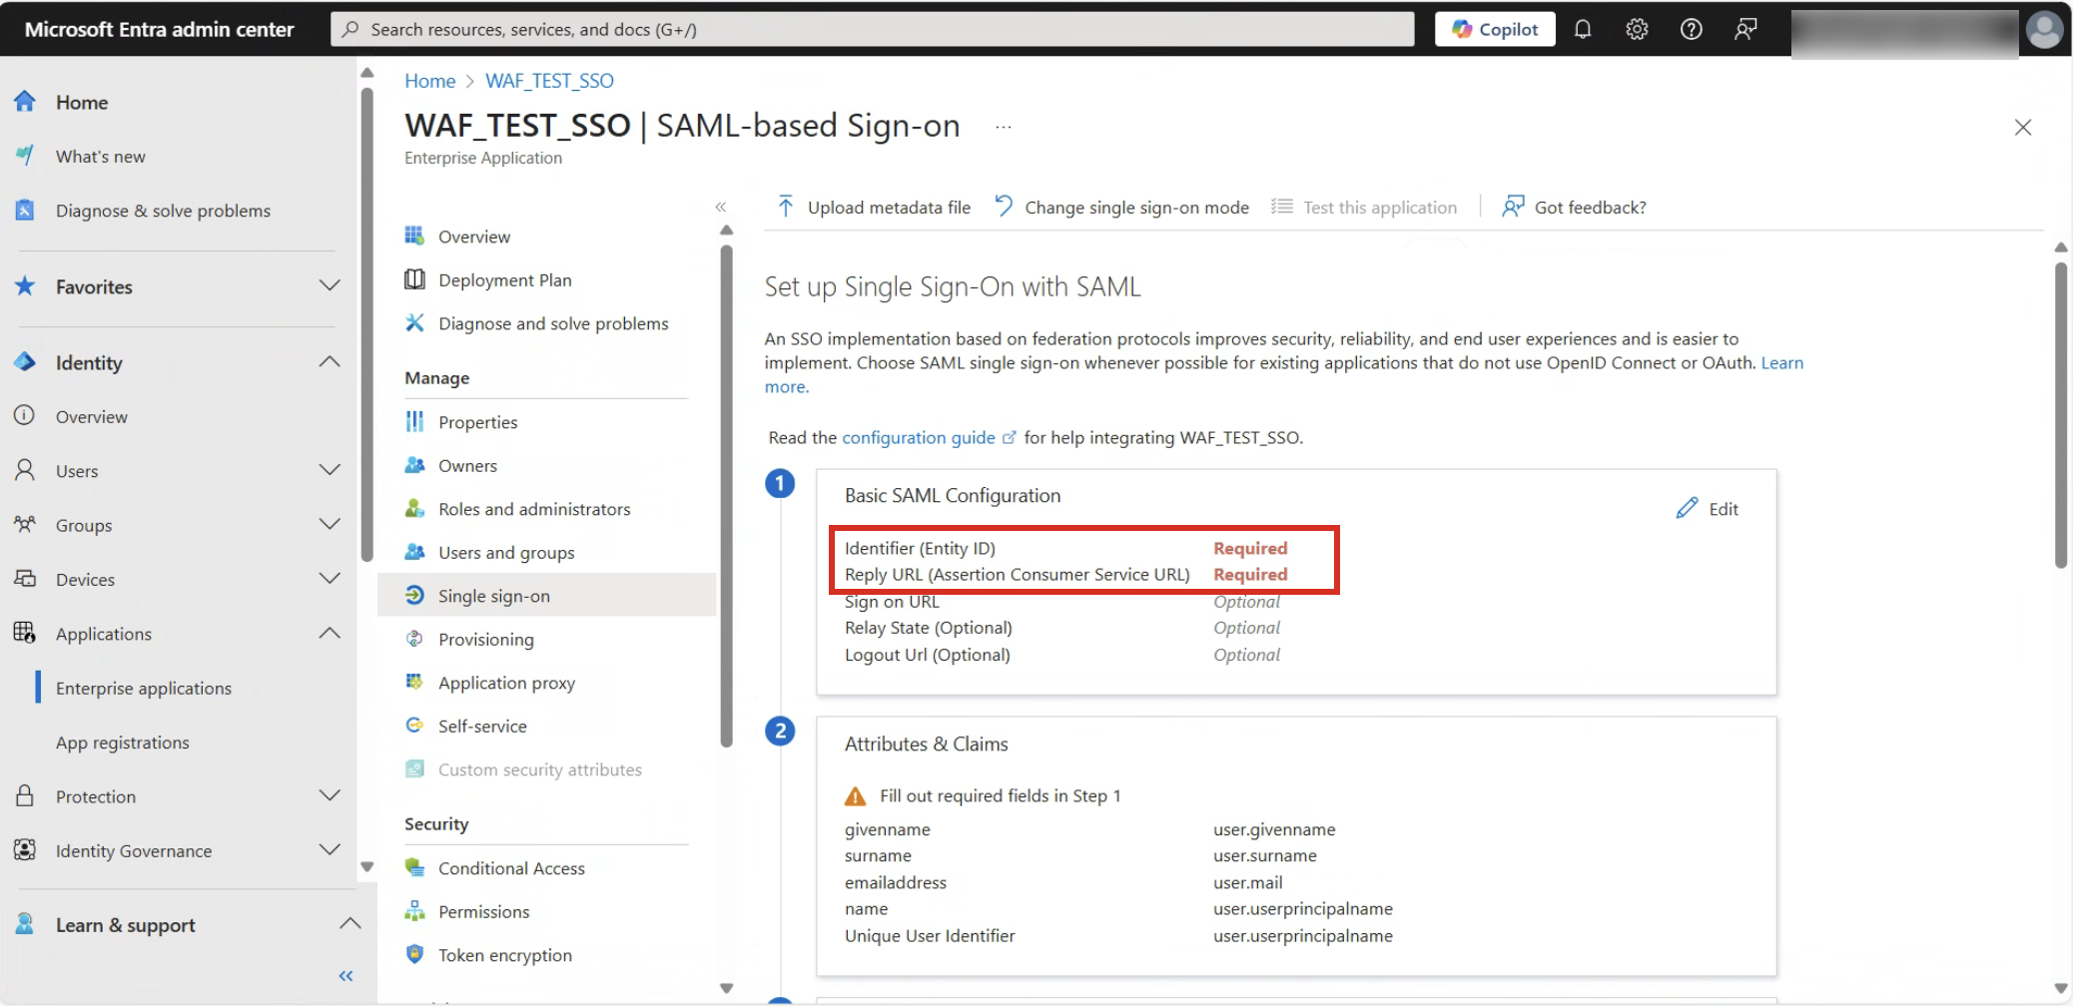Viewport: 2073px width, 1006px height.
Task: Click the Users and groups icon
Action: [414, 552]
